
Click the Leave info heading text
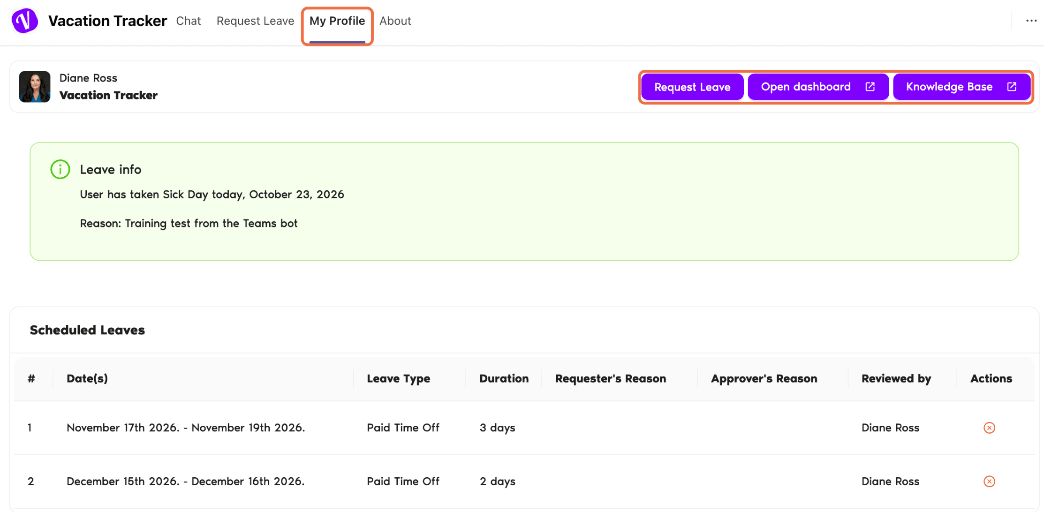(111, 169)
